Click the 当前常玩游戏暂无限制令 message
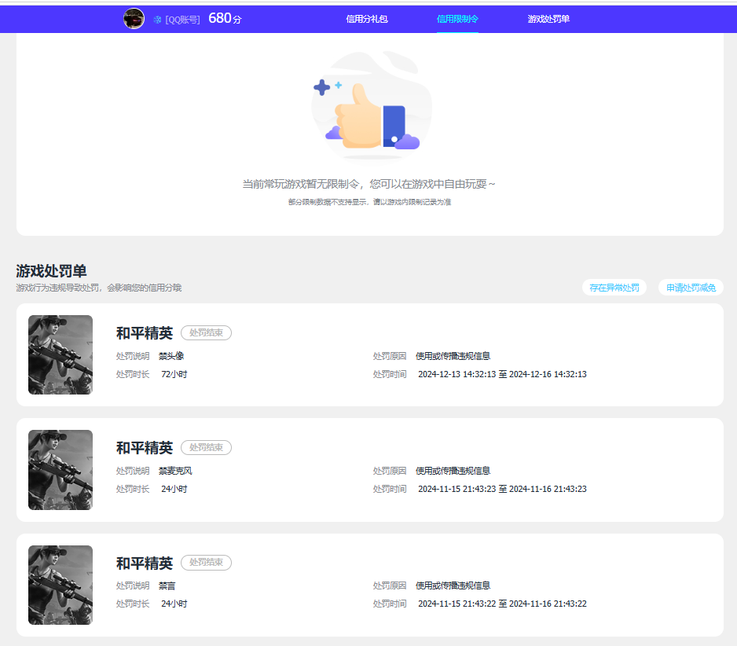 (369, 184)
